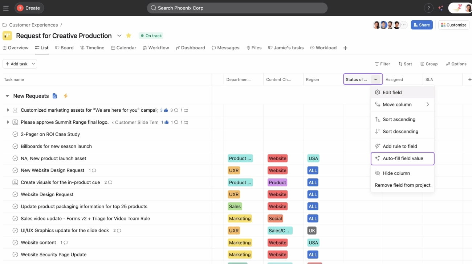Viewport: 472px width, 264px height.
Task: Click the lightning automation icon beside New Requests
Action: pos(65,96)
